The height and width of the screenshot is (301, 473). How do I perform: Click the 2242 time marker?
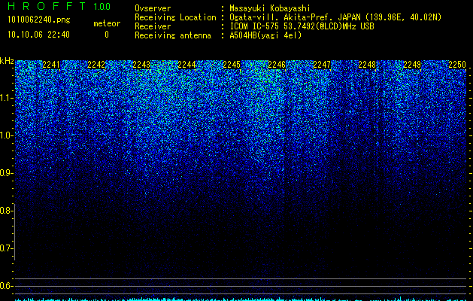point(96,65)
